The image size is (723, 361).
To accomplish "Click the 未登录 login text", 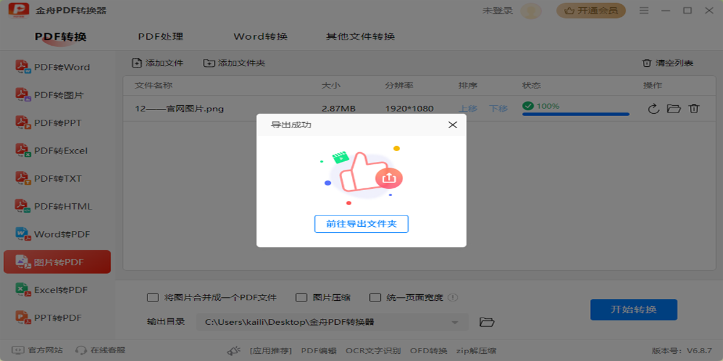I will tap(498, 11).
